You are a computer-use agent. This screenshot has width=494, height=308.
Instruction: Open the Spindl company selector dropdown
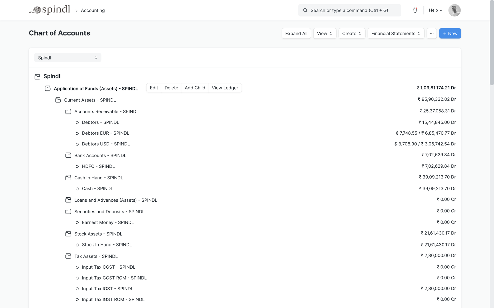pos(67,58)
